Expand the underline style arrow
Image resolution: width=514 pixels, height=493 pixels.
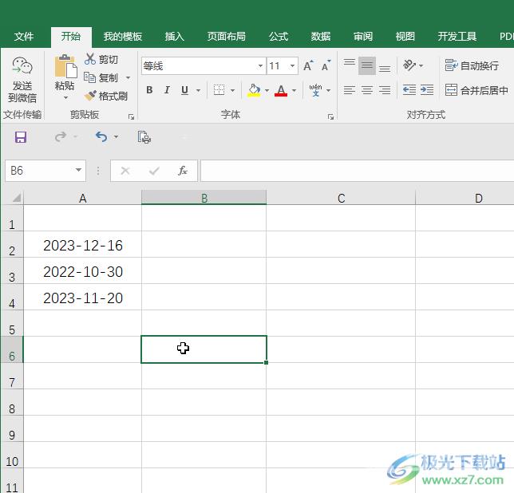[x=198, y=90]
